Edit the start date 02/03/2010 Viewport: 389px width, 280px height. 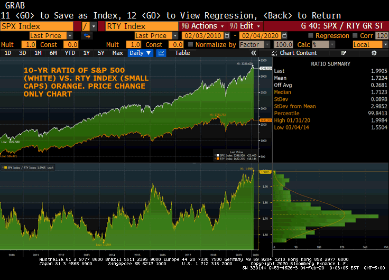pyautogui.click(x=202, y=36)
